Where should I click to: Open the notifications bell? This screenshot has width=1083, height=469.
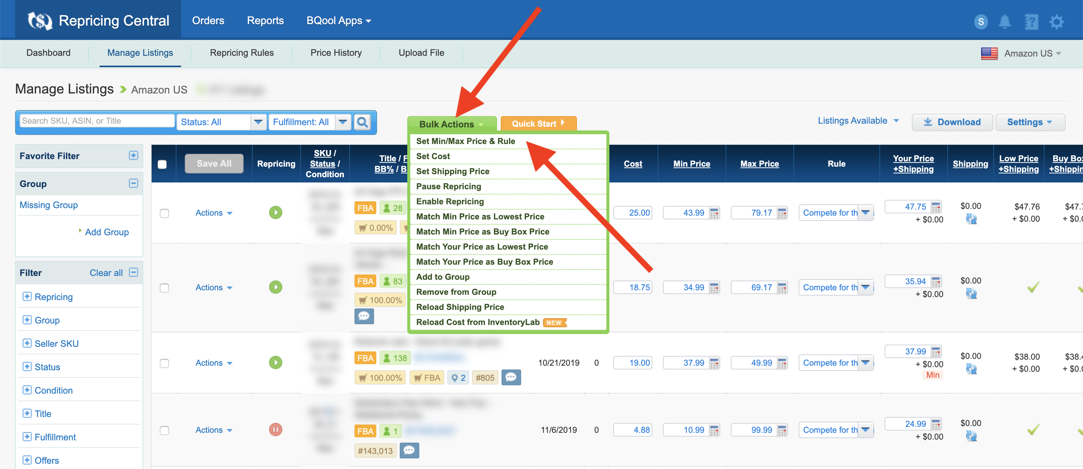pyautogui.click(x=1005, y=21)
